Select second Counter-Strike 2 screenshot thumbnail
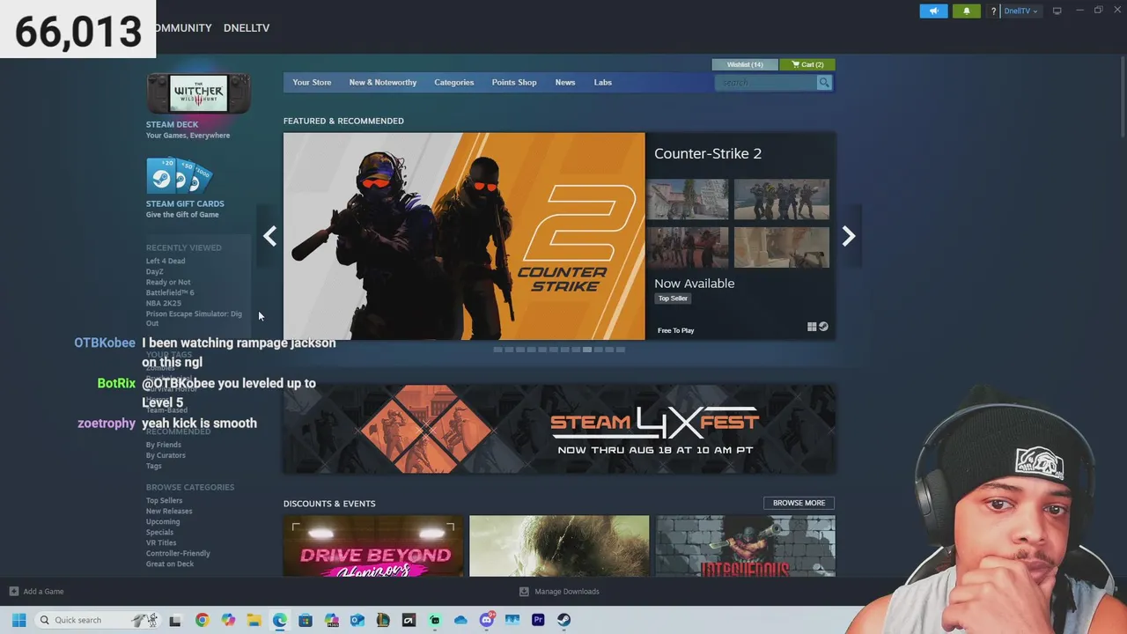Image resolution: width=1127 pixels, height=634 pixels. pos(782,199)
